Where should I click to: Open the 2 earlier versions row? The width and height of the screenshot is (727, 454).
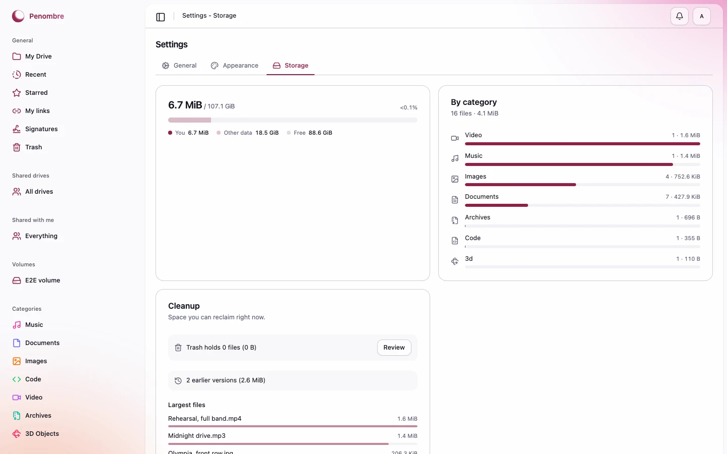click(293, 380)
